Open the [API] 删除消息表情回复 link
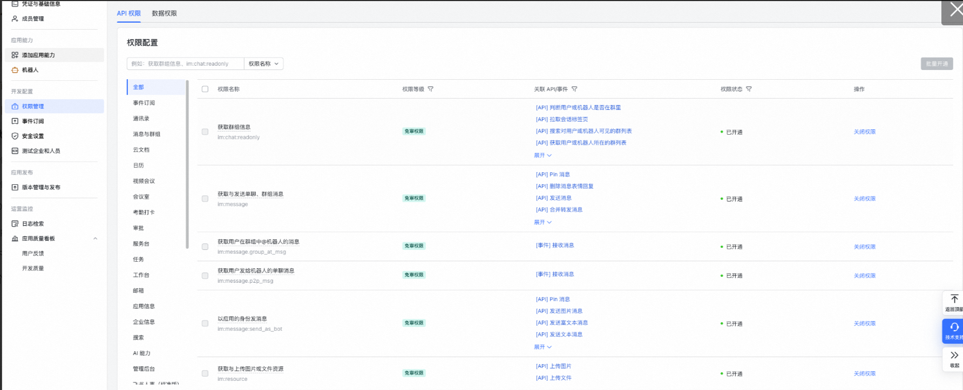The height and width of the screenshot is (390, 963). [x=565, y=186]
